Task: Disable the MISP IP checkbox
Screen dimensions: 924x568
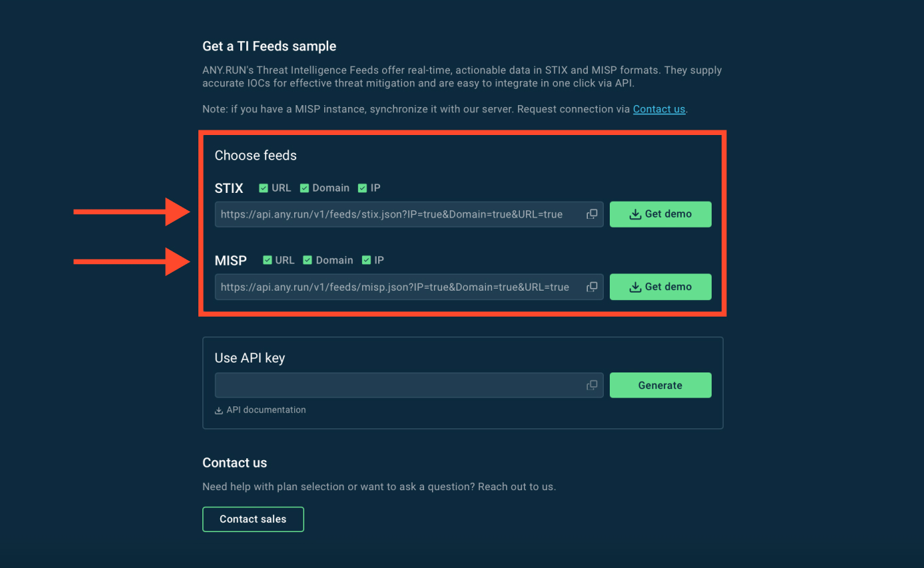Action: [x=366, y=260]
